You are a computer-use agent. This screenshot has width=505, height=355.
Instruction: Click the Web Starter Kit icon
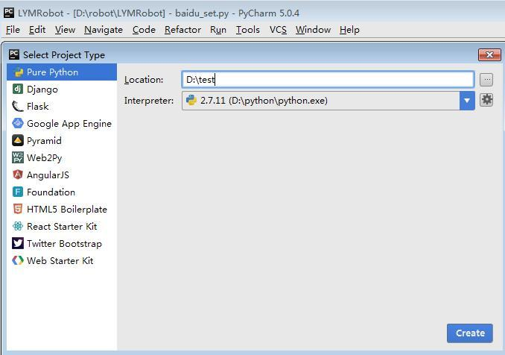pos(18,260)
